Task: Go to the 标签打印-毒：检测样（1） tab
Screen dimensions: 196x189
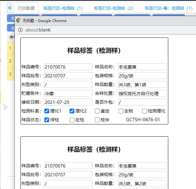Action: (169, 8)
